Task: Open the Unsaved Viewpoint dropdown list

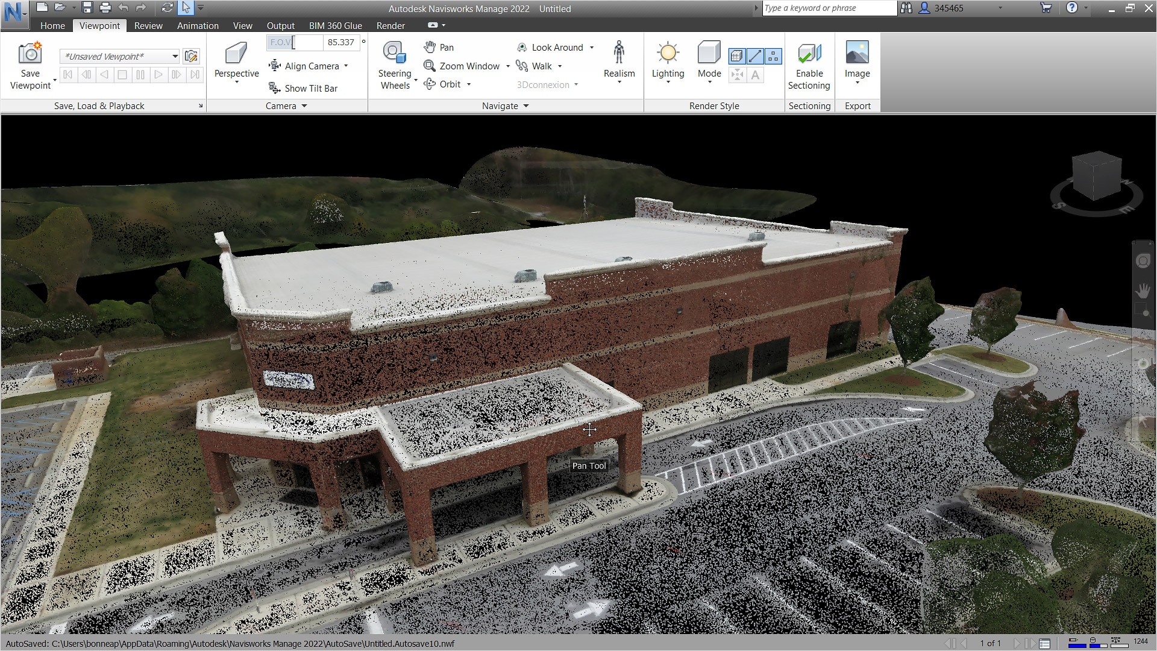Action: [175, 57]
